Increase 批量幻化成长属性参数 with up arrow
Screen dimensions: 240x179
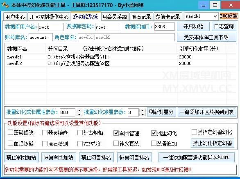click(x=79, y=111)
